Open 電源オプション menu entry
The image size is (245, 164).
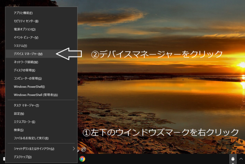coord(41,29)
